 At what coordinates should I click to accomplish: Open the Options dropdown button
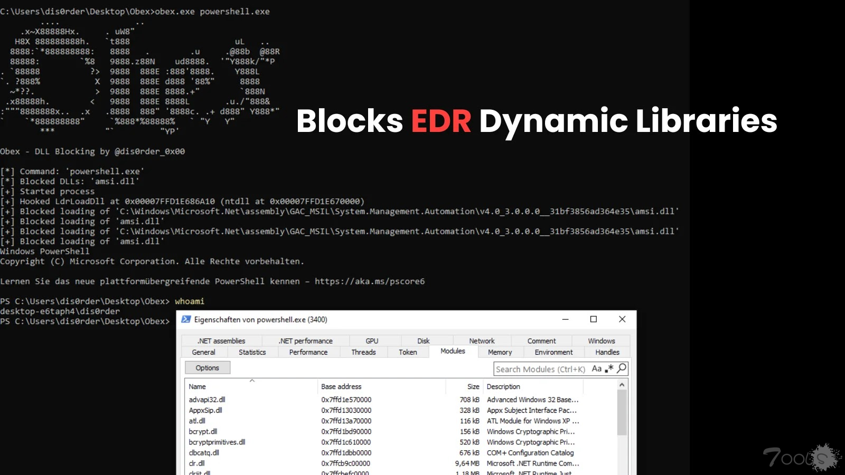pos(207,368)
